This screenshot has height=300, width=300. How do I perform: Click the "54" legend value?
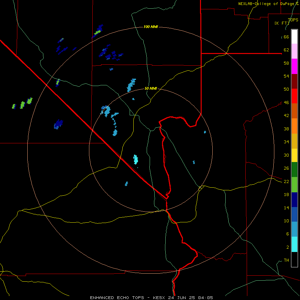point(286,76)
